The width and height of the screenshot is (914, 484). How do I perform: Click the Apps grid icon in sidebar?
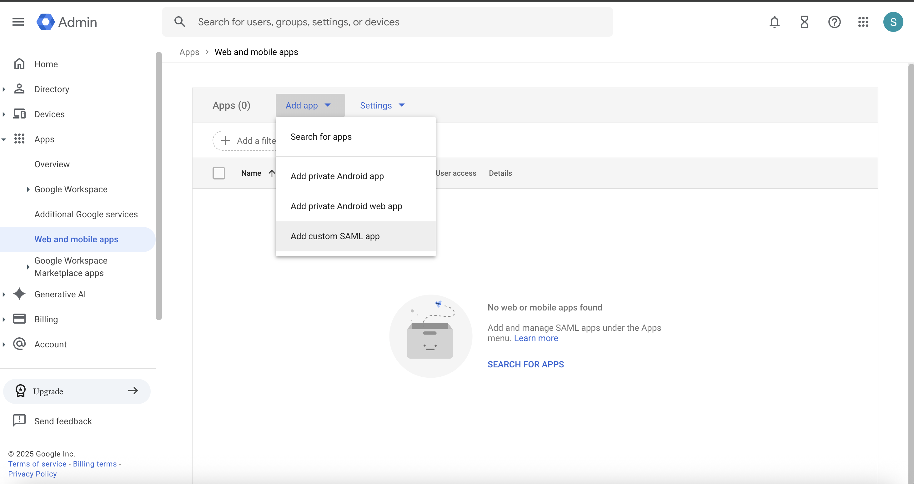tap(19, 139)
